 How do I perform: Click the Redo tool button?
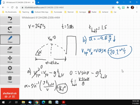(x=10, y=30)
